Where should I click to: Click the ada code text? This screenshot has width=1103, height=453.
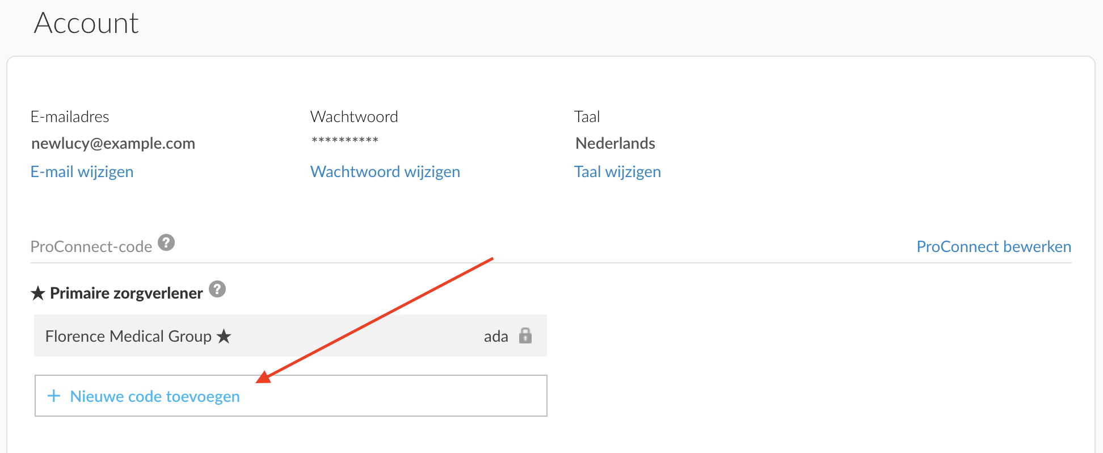496,337
